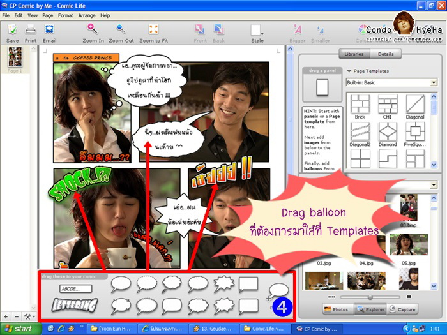Viewport: 447px width, 335px height.
Task: Pick the double-horned speech balloon
Action: point(121,306)
